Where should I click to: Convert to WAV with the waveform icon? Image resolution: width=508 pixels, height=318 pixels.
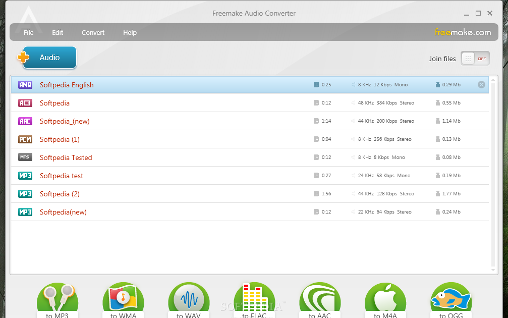(x=189, y=300)
